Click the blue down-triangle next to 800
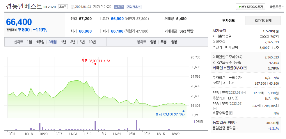Viewport: 286px width, 139px height. pos(19,30)
